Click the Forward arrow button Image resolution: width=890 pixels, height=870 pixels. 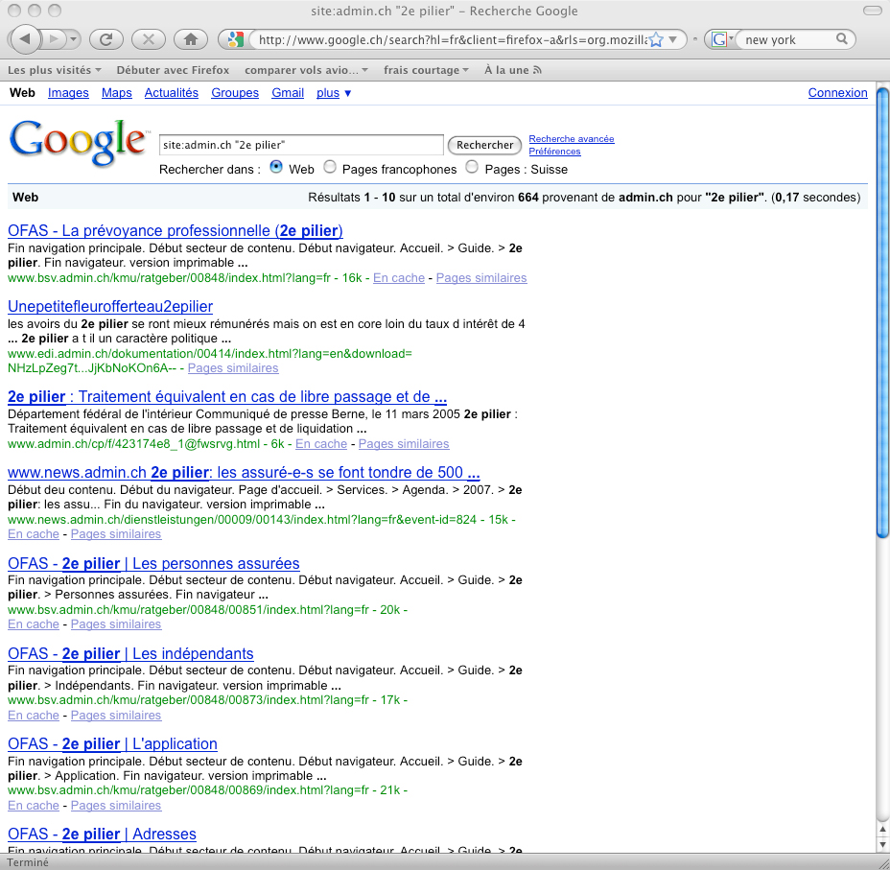pyautogui.click(x=54, y=39)
